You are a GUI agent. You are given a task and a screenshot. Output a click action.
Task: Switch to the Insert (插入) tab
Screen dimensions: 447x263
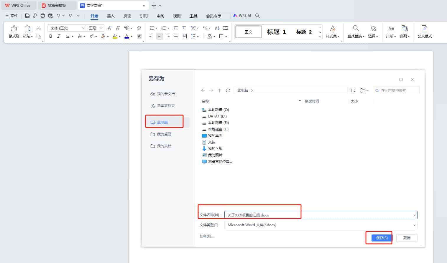click(x=111, y=16)
